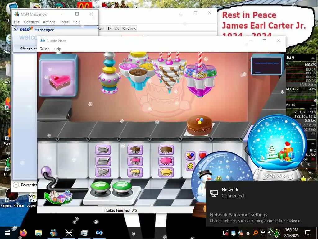The width and height of the screenshot is (318, 239).
Task: Click the Christmas tree volume tray icon
Action: click(x=277, y=233)
